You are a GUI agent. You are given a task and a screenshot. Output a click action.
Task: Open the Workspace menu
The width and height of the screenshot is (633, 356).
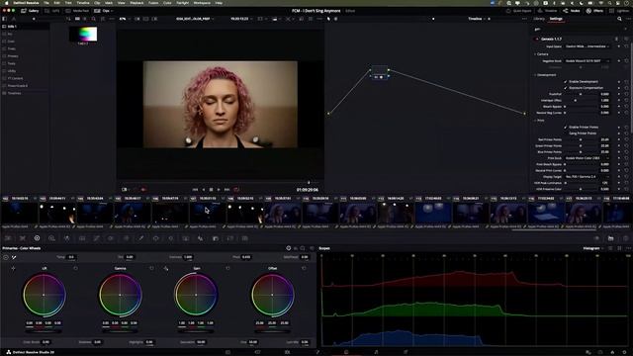point(202,3)
